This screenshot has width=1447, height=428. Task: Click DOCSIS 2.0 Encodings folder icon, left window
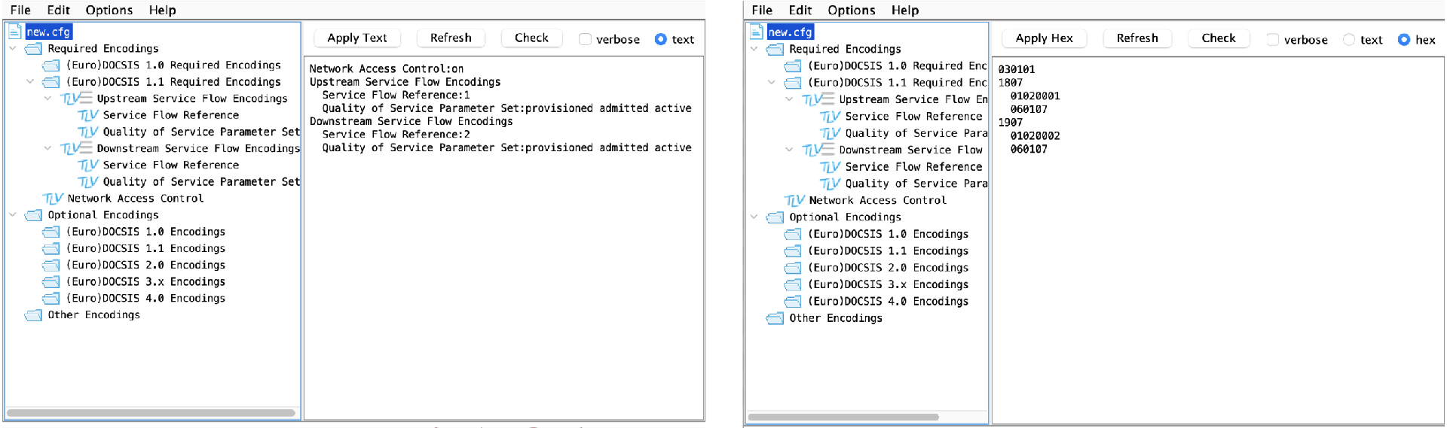pos(51,265)
